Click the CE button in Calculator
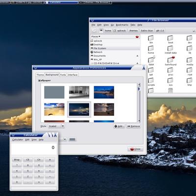Viewport: 196px width, 196px height. coord(28,160)
